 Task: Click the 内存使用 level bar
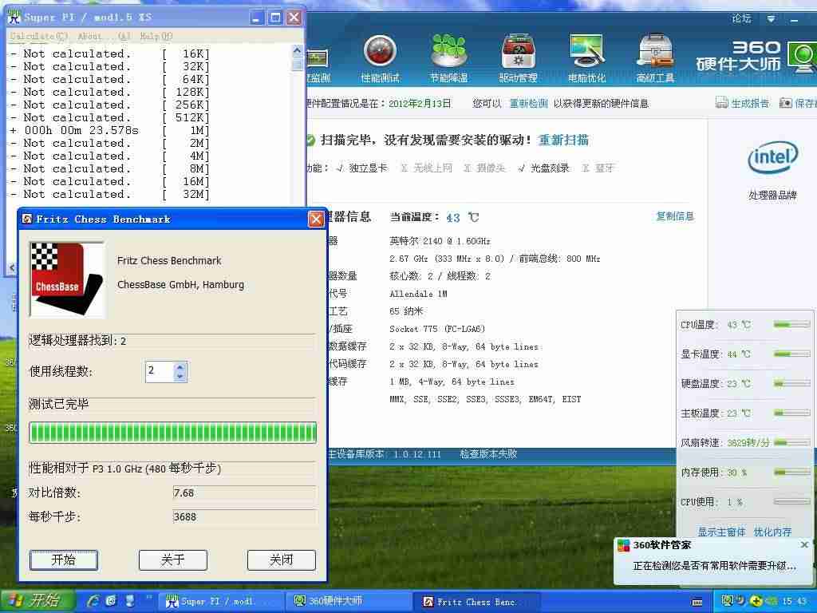[x=791, y=473]
